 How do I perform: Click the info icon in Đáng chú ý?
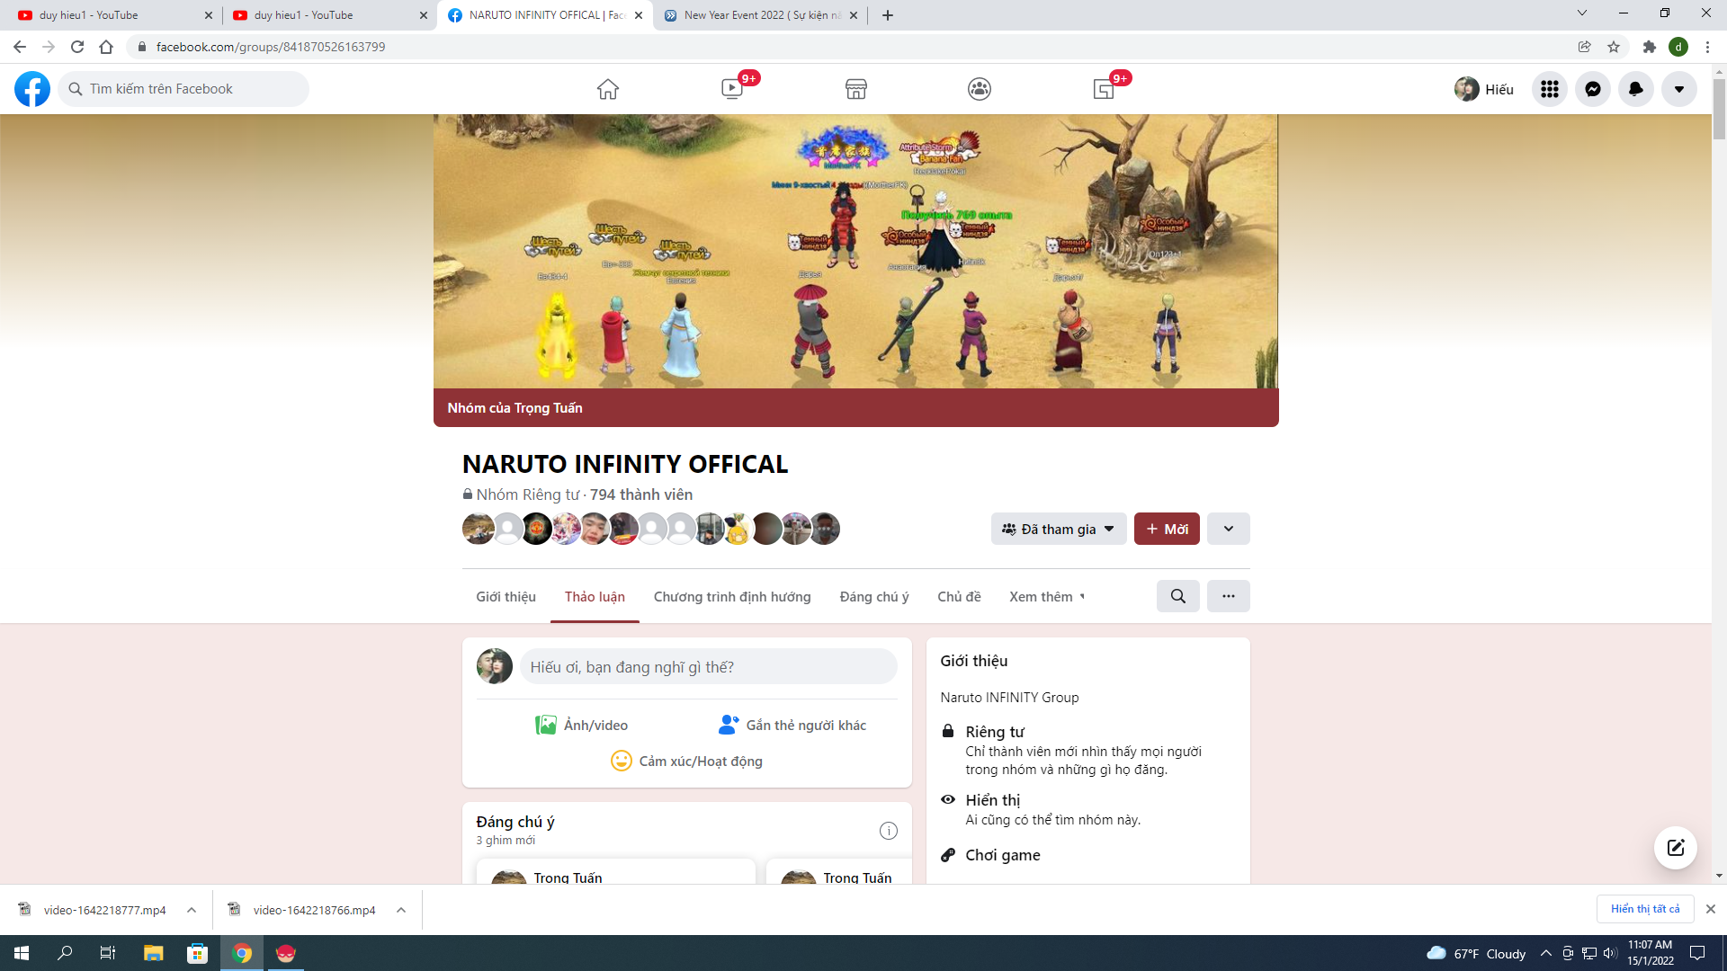pyautogui.click(x=889, y=831)
